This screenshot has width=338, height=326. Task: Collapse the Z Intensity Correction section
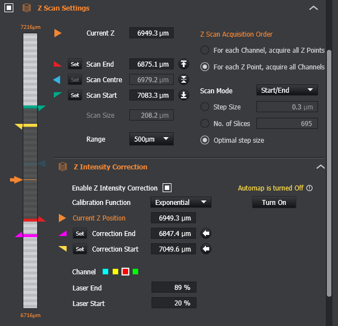[320, 167]
